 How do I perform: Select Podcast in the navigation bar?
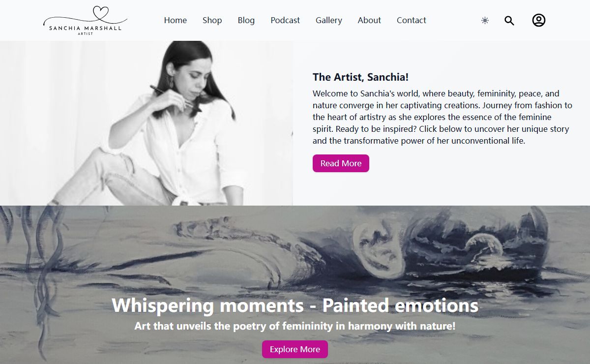pyautogui.click(x=285, y=20)
